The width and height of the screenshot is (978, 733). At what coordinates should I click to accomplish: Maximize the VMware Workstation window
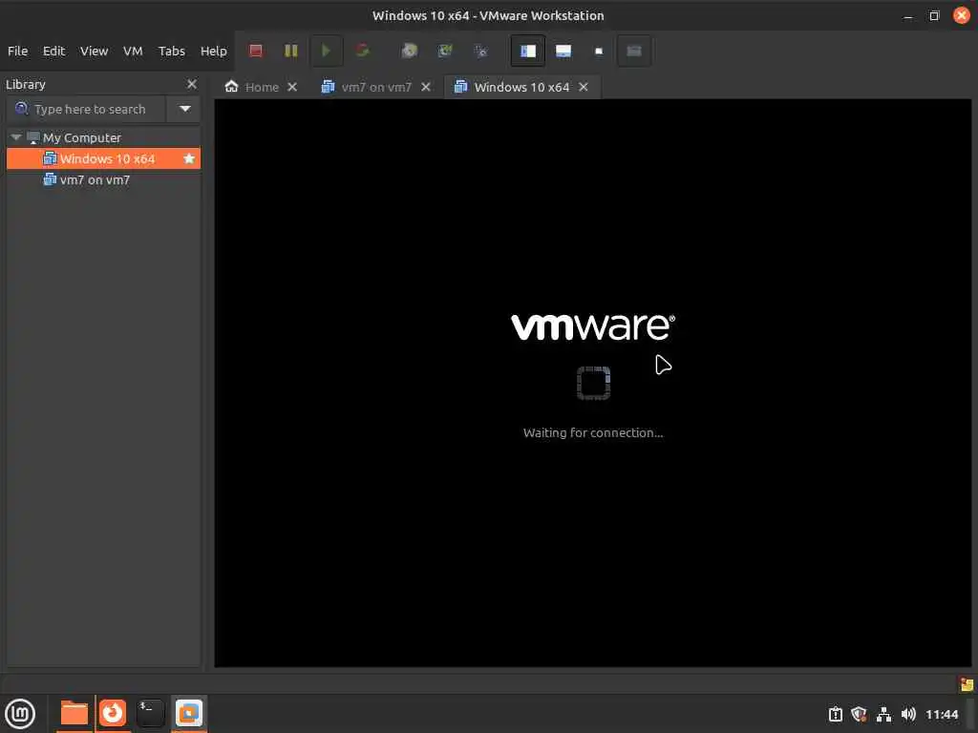pos(934,15)
